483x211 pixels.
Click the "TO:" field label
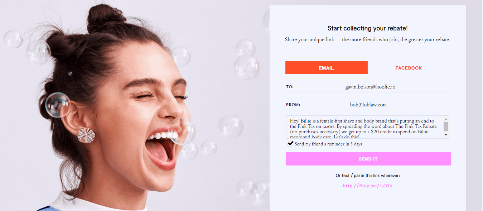point(290,87)
